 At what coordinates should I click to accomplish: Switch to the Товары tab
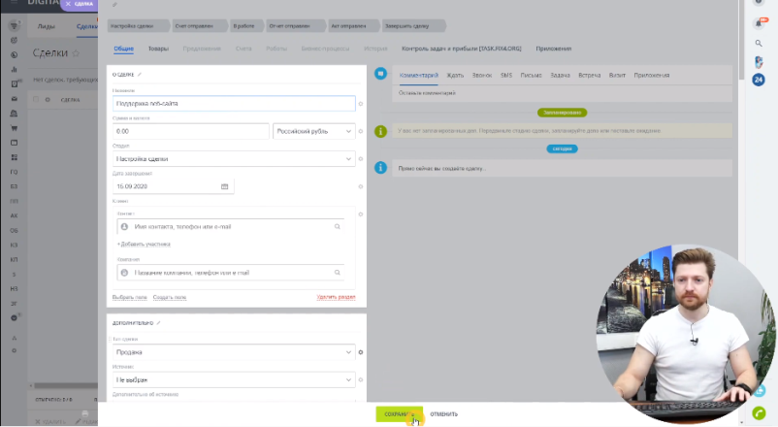[158, 49]
